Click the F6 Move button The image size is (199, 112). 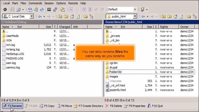pyautogui.click(x=64, y=106)
